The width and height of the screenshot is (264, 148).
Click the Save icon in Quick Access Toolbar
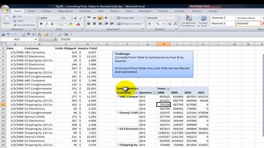tap(3, 35)
